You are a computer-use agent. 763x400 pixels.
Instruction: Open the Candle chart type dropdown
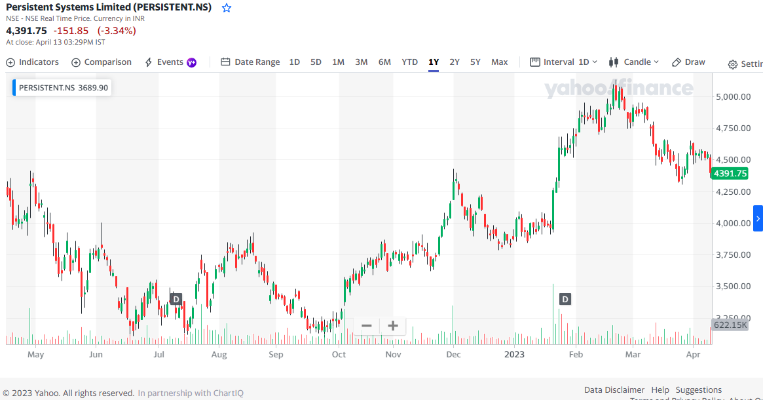click(x=633, y=62)
